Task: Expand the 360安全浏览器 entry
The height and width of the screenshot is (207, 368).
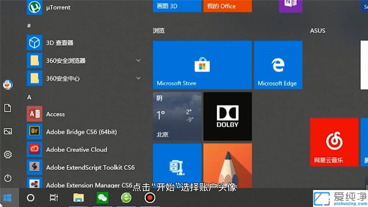Action: [138, 60]
